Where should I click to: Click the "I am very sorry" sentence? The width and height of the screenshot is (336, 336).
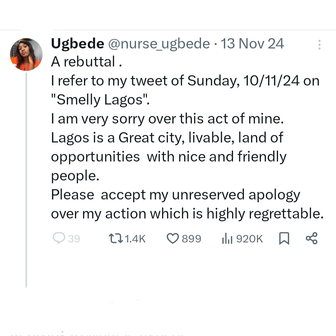[167, 119]
